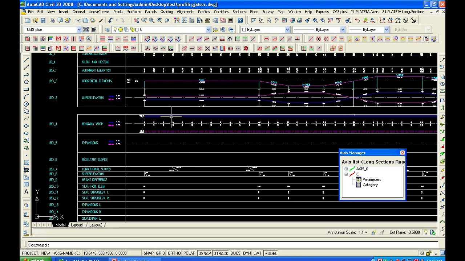
Task: Click the New drawing icon
Action: 28,20
